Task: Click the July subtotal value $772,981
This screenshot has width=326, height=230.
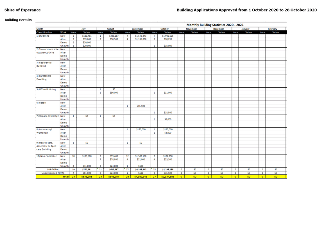Action: pos(87,169)
